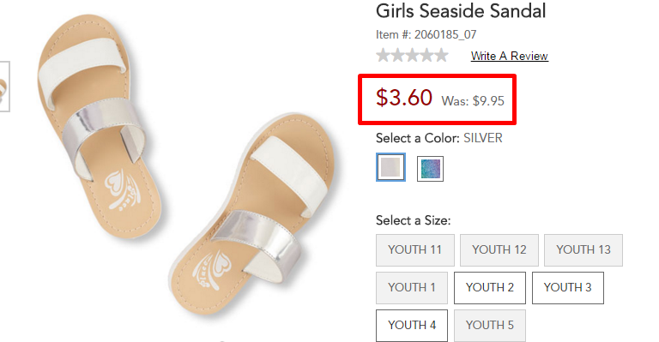Click the first rating star
Image resolution: width=659 pixels, height=342 pixels.
click(x=383, y=56)
